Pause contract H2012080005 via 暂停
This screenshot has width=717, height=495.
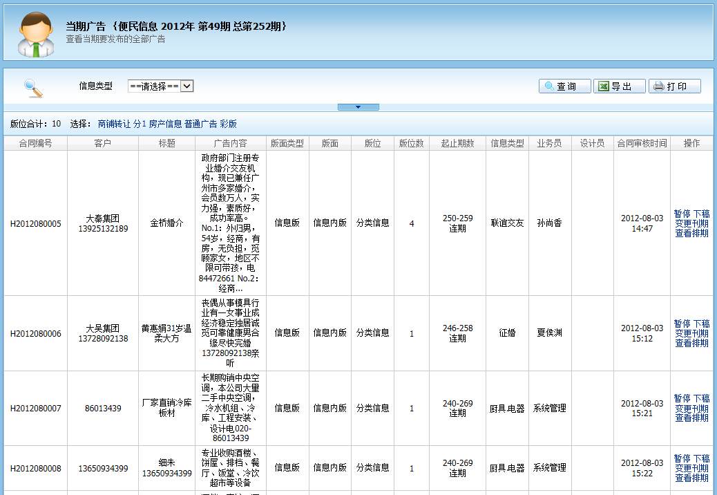[x=682, y=214]
